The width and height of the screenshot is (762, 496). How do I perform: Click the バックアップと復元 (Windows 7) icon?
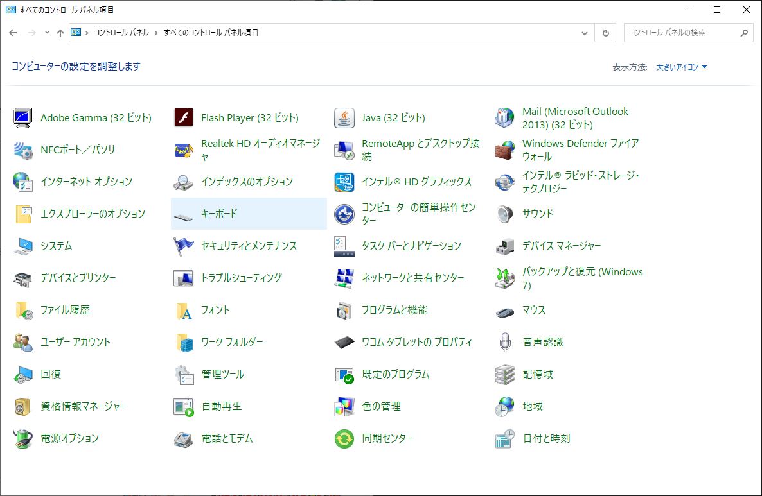click(x=504, y=278)
